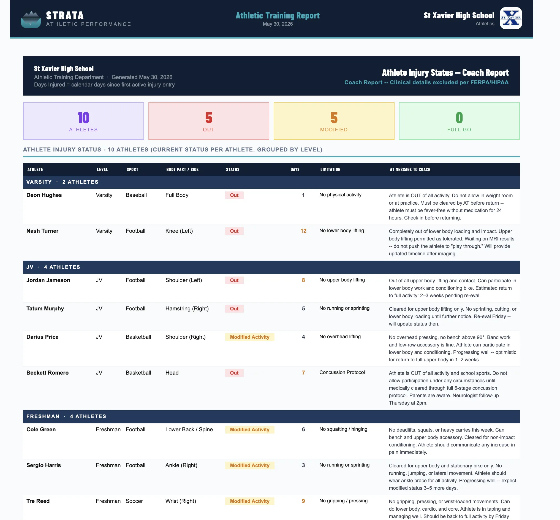This screenshot has width=560, height=520.
Task: Click the St. Xavier X logo
Action: (x=511, y=18)
